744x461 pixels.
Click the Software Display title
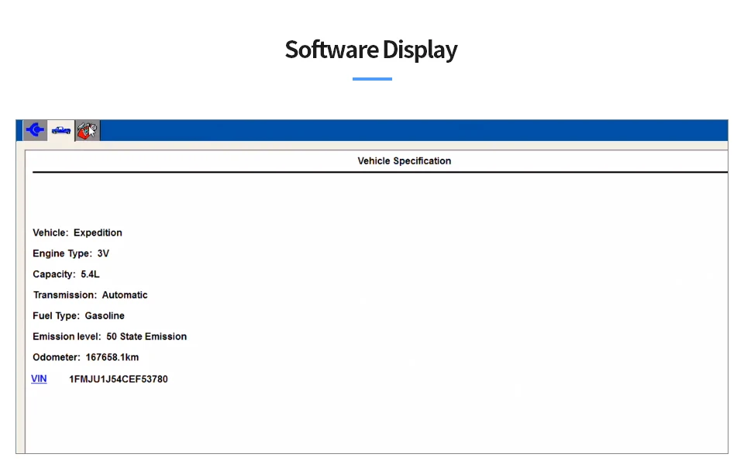(x=371, y=50)
